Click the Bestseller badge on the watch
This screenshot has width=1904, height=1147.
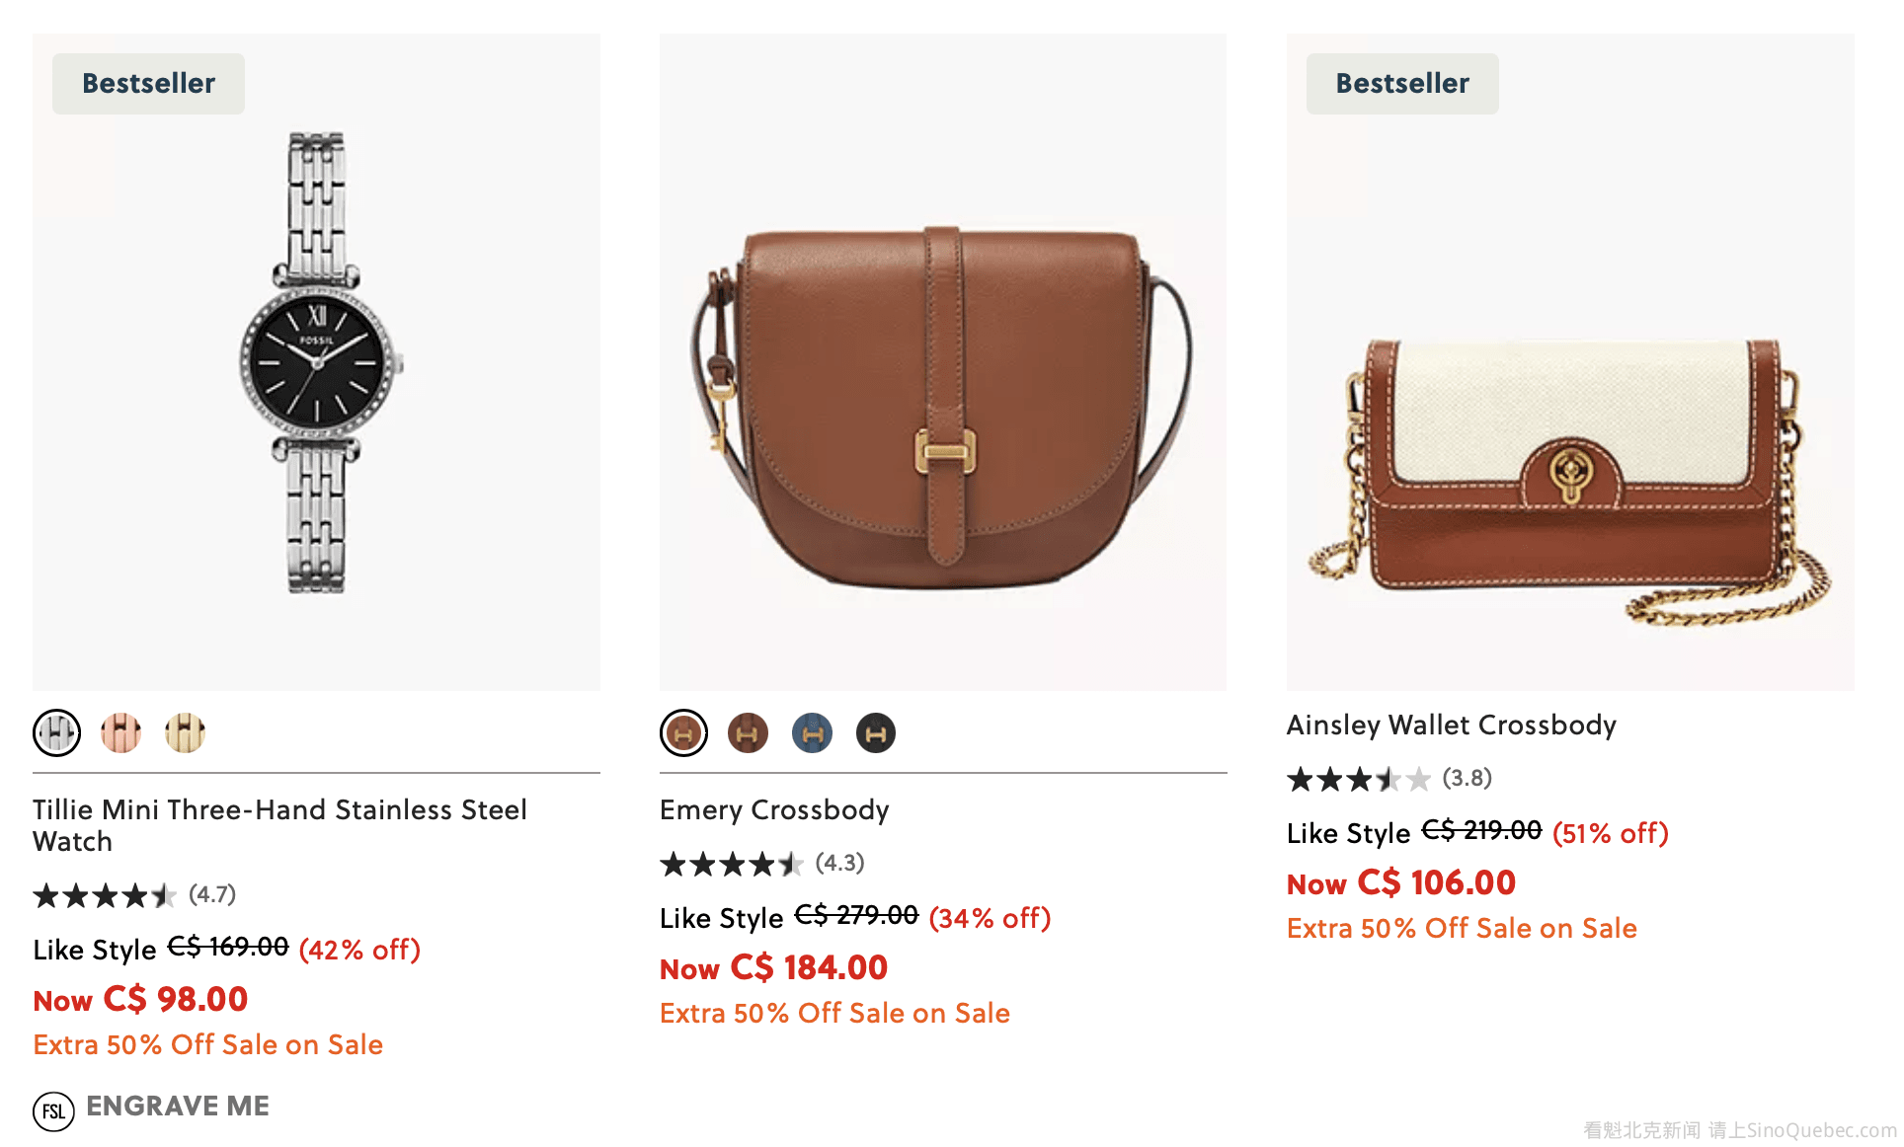point(148,84)
